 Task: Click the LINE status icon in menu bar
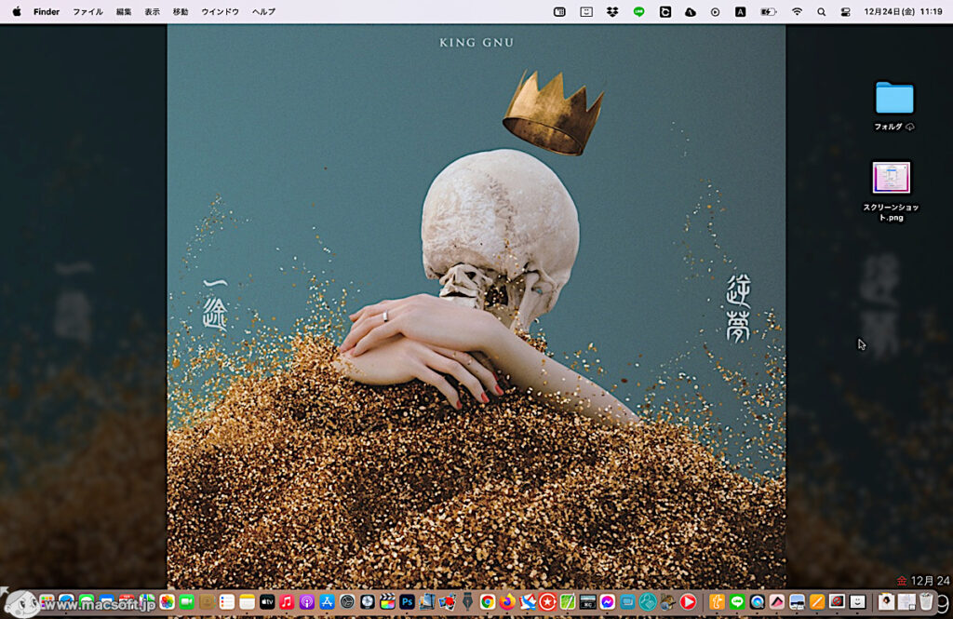tap(638, 11)
